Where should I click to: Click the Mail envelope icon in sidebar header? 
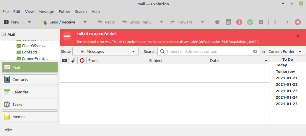3,34
